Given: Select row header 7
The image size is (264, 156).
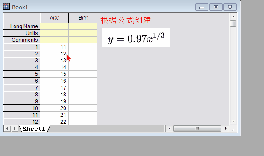Looking at the screenshot, I should tap(21, 88).
